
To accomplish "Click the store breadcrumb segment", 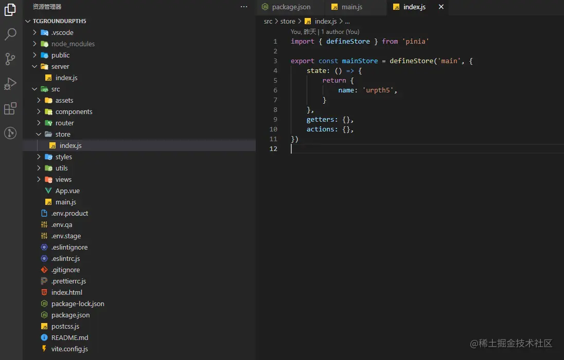I will (288, 21).
